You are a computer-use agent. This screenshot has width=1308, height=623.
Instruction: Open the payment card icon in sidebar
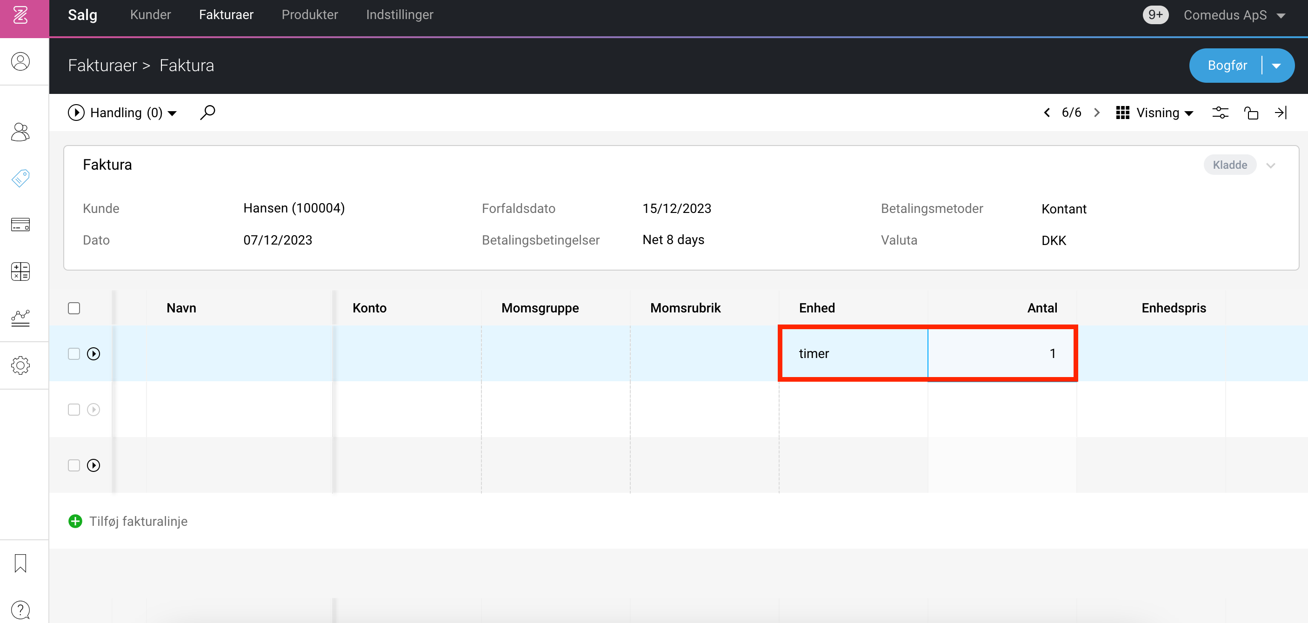(x=21, y=224)
